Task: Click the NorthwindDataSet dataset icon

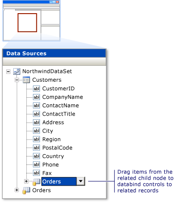Action: pyautogui.click(x=16, y=71)
